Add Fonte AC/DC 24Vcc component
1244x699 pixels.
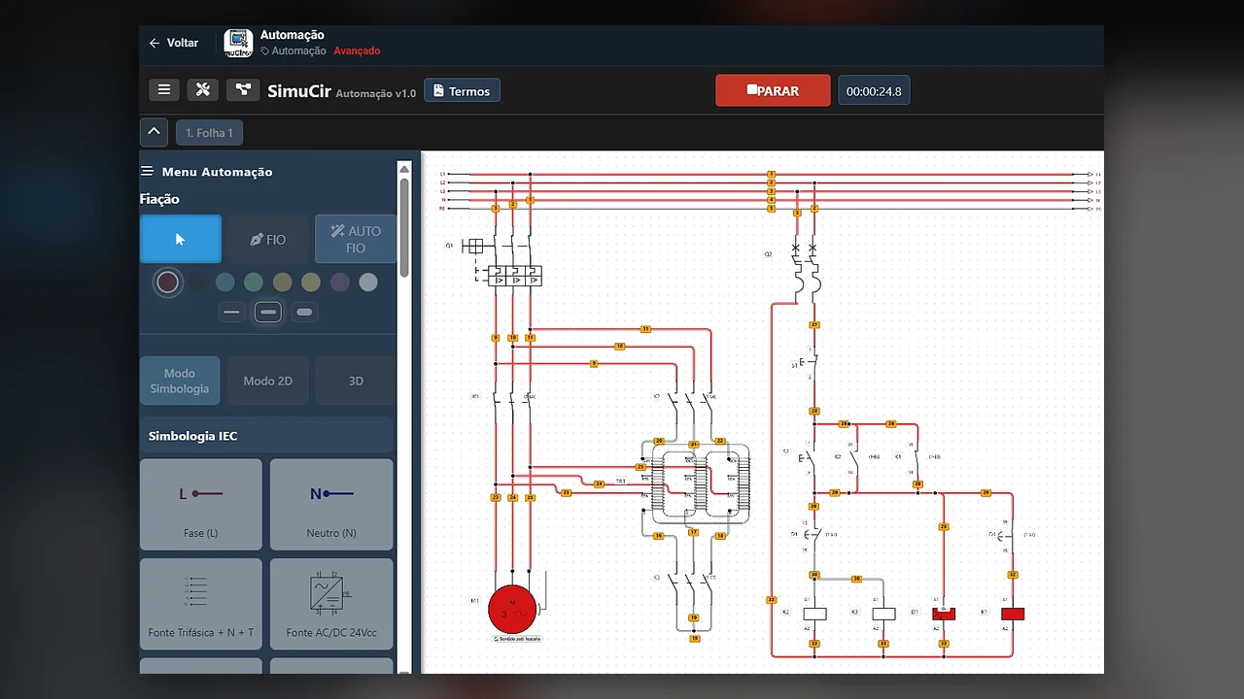coord(331,604)
